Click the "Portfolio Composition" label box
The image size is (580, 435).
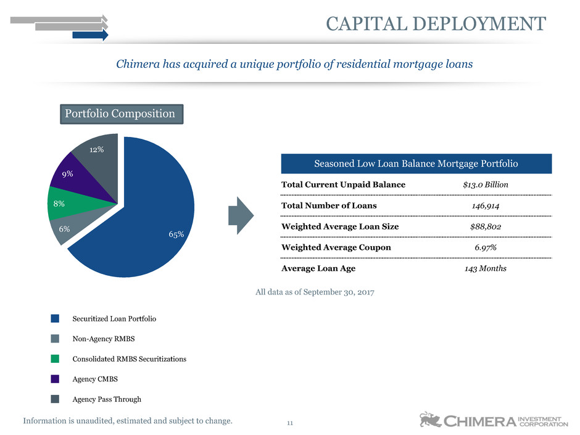pos(122,114)
